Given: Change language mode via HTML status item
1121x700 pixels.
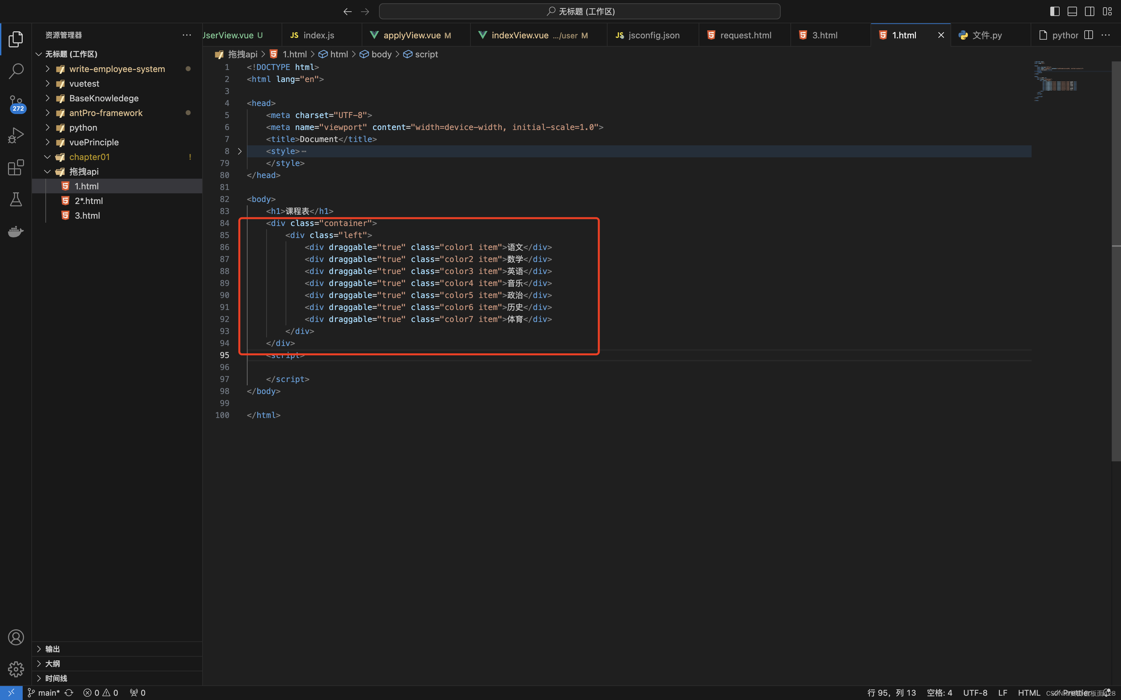Looking at the screenshot, I should pos(1029,693).
